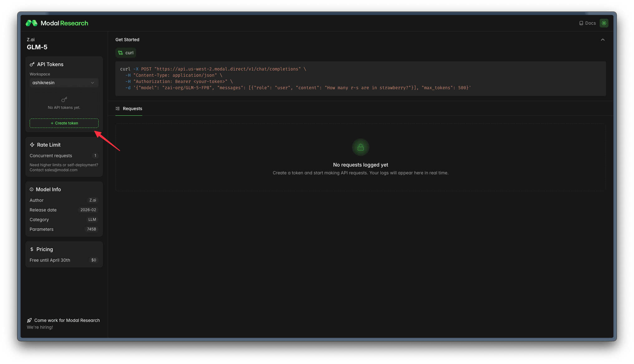Select the curl code tab

point(126,53)
